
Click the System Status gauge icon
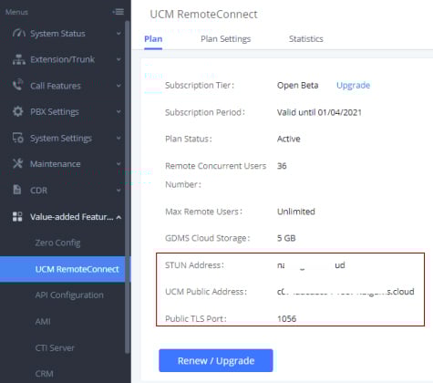[x=18, y=33]
